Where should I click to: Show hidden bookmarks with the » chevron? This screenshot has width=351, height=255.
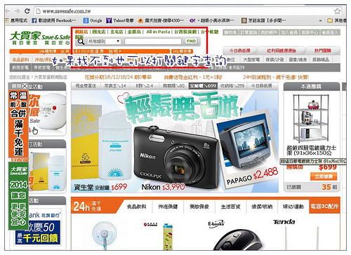click(x=321, y=20)
